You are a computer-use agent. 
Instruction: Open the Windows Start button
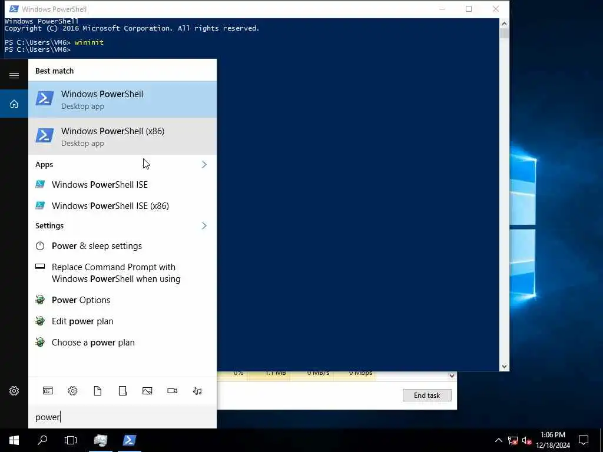point(14,440)
